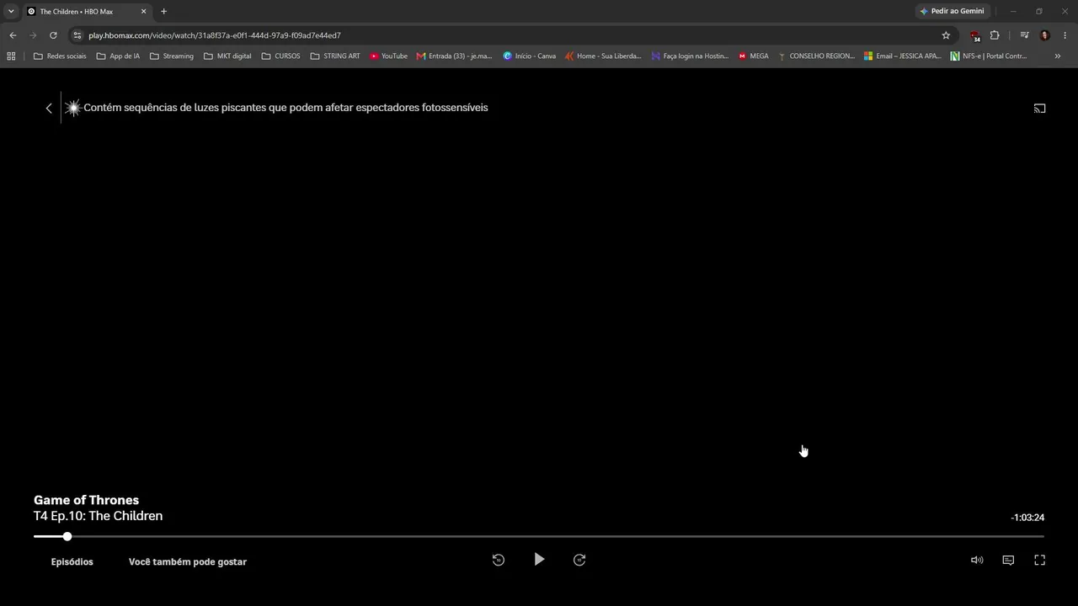Screen dimensions: 1078x606
Task: Open the YouTube bookmark
Action: click(x=388, y=56)
